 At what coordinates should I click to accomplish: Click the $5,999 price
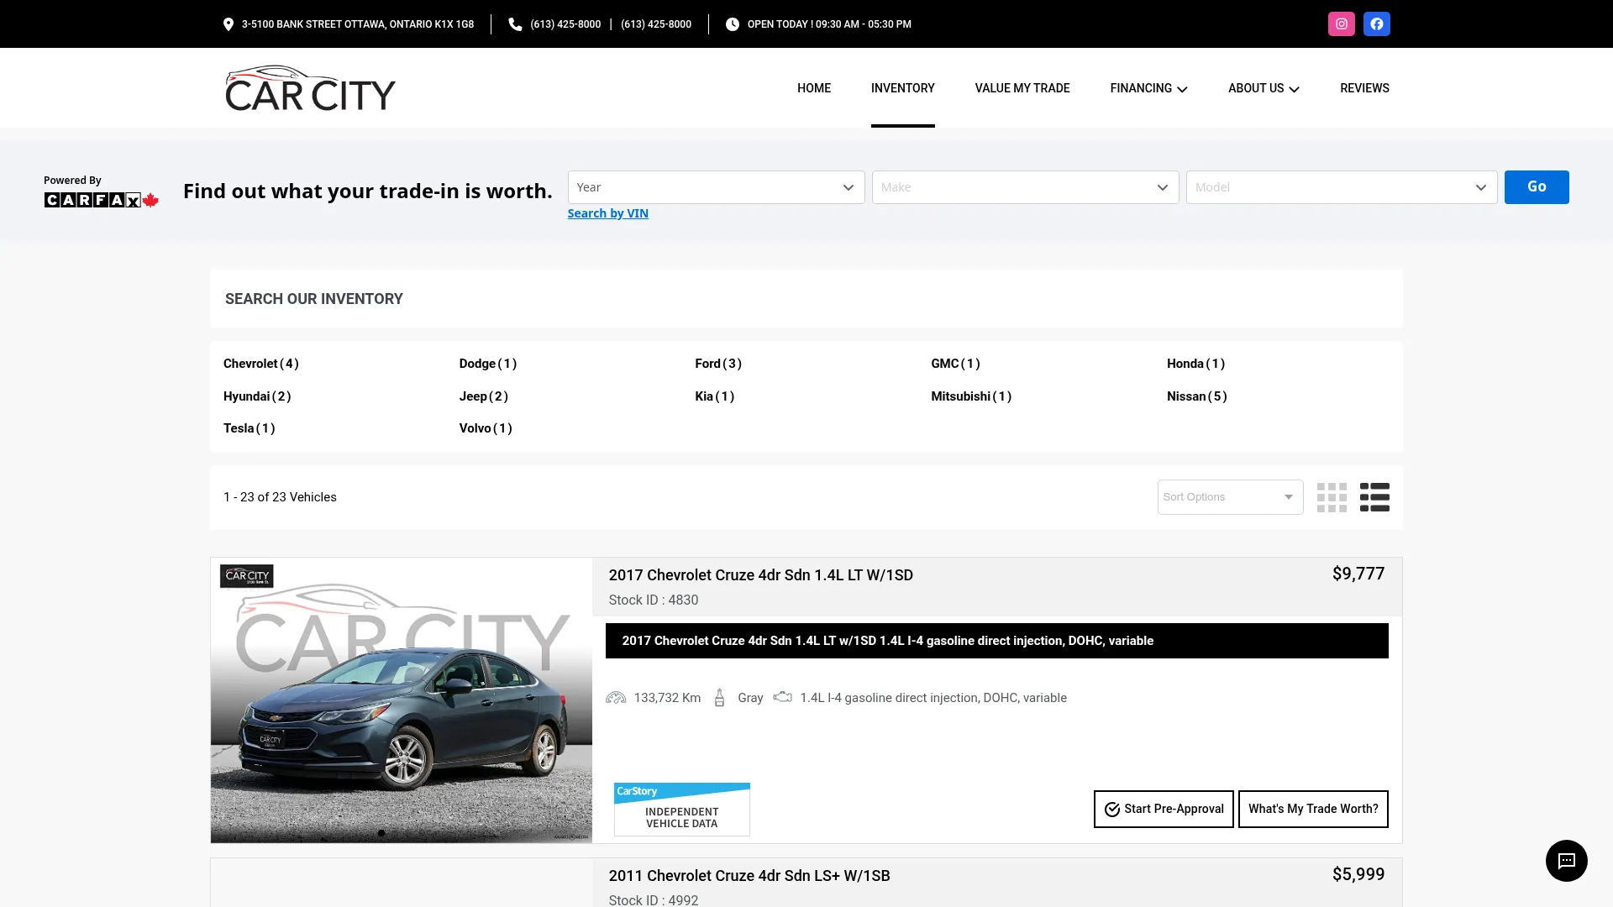pos(1358,874)
